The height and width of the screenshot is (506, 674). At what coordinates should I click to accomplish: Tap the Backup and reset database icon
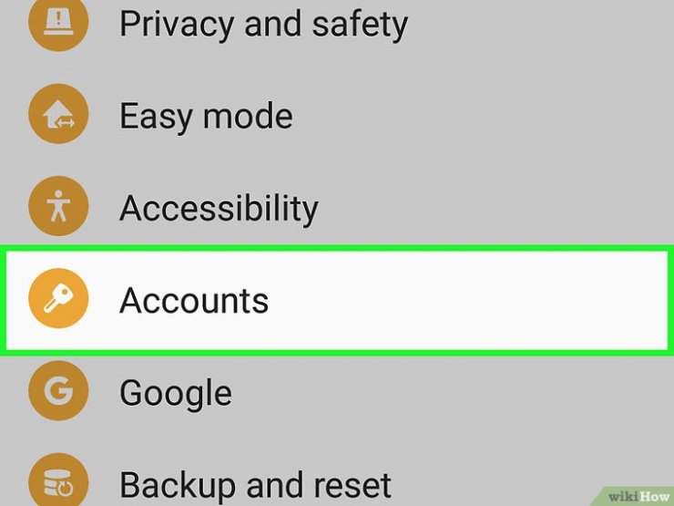(58, 481)
